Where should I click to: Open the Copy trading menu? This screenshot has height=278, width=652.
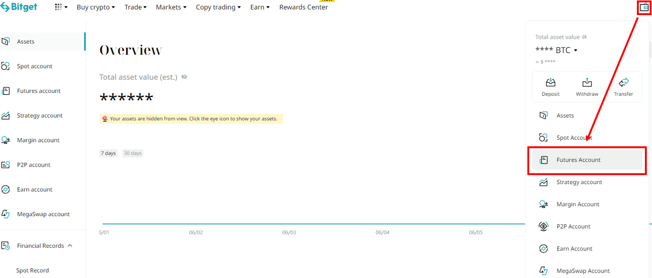(x=218, y=7)
